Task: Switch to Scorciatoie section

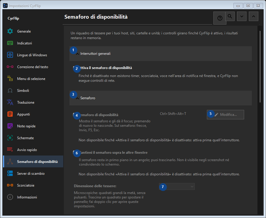Action: tap(33, 185)
